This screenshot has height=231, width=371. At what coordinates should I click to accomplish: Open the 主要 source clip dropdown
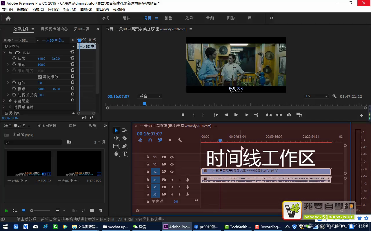pyautogui.click(x=38, y=40)
